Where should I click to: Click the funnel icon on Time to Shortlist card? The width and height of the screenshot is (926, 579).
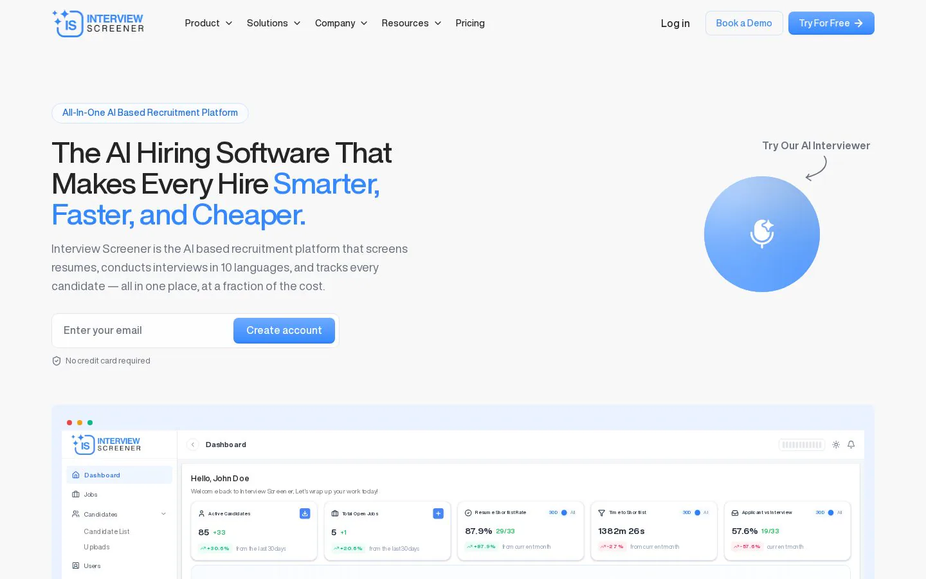(x=601, y=513)
